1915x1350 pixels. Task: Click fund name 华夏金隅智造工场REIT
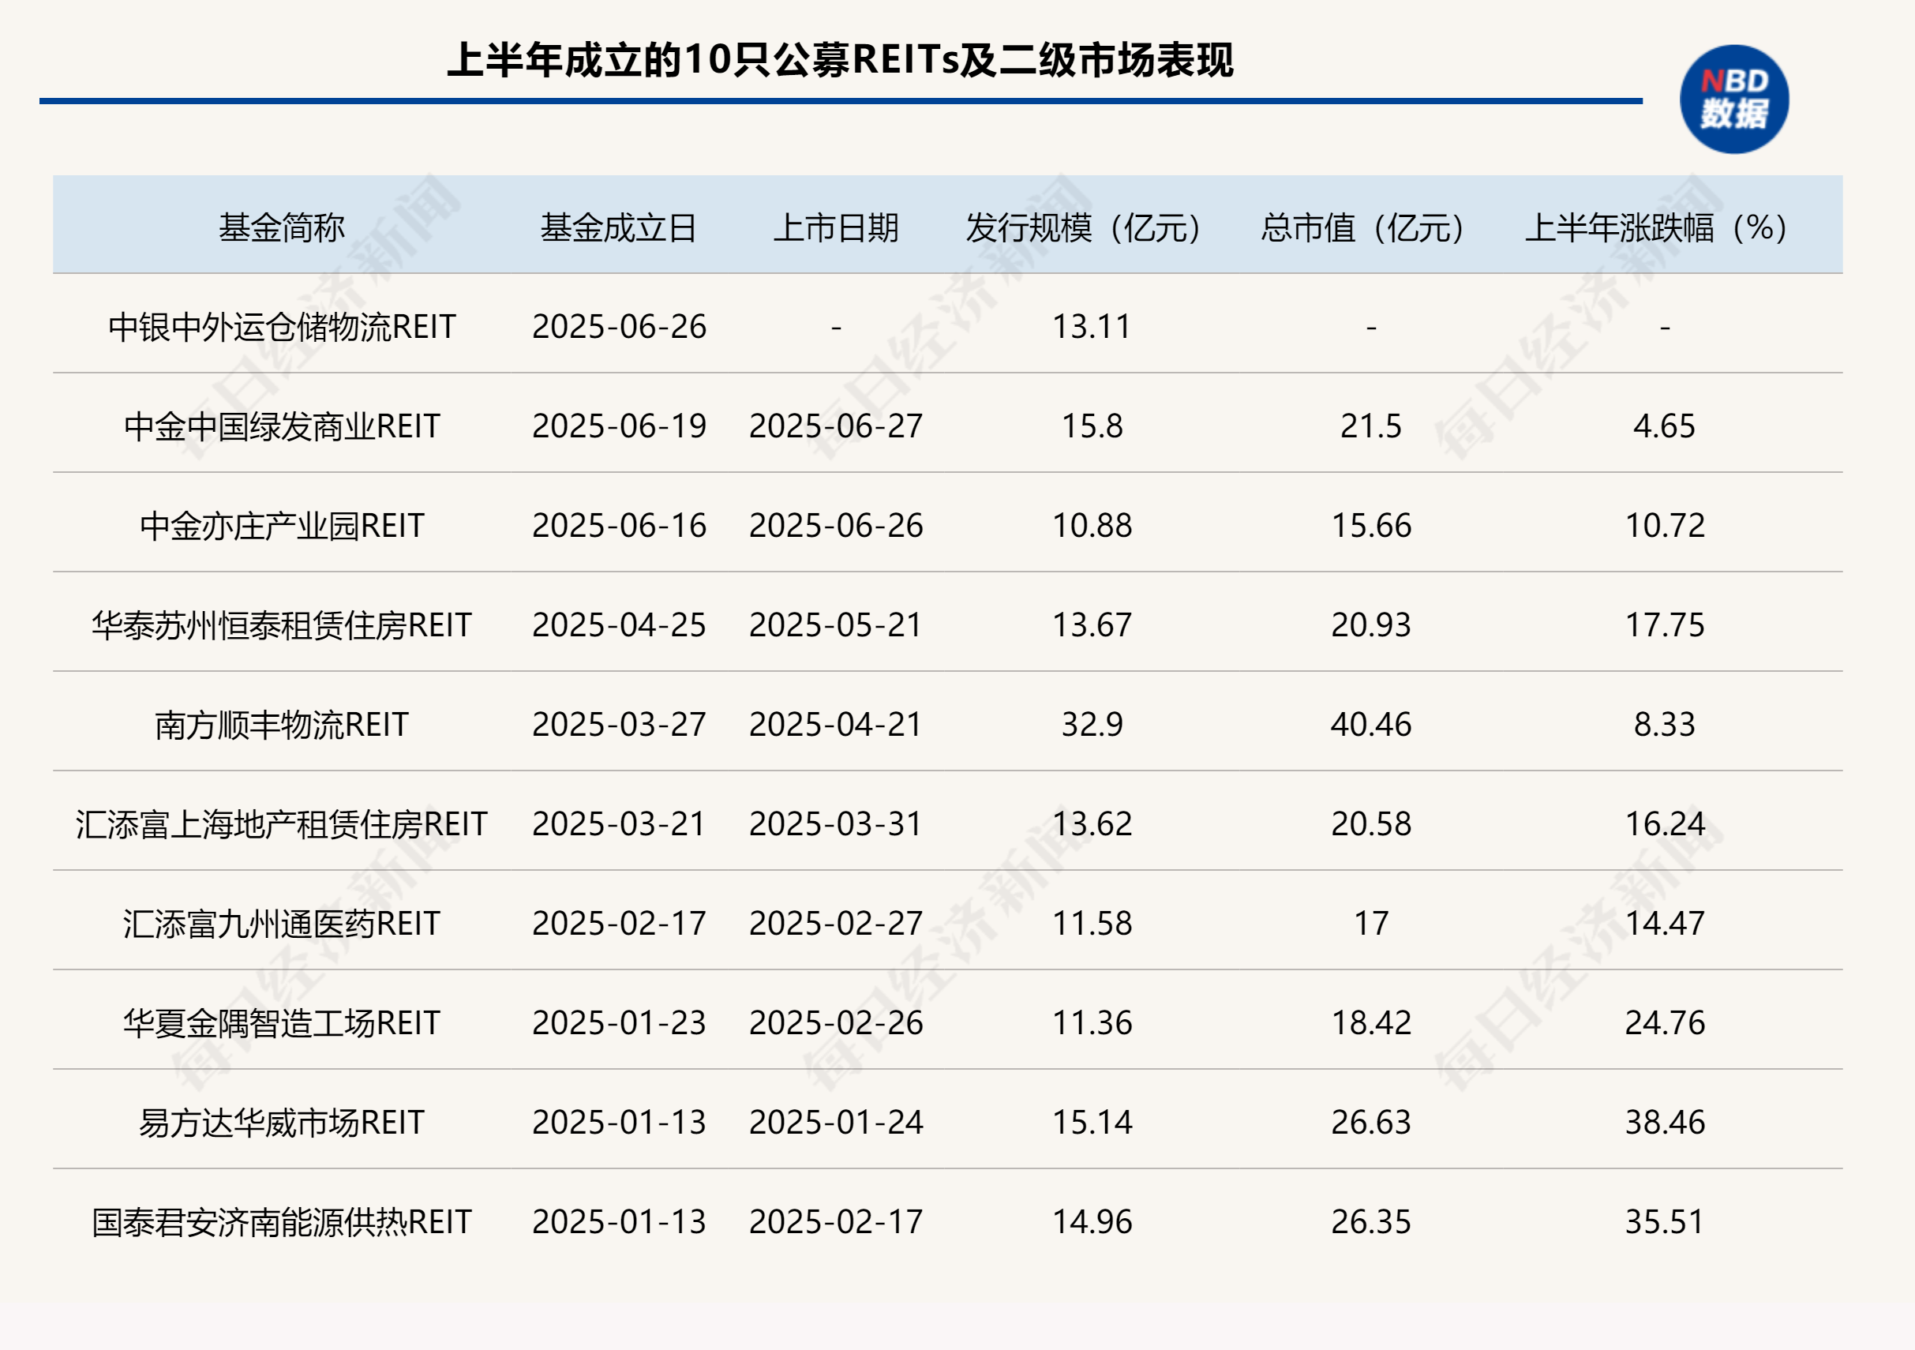[x=282, y=1022]
